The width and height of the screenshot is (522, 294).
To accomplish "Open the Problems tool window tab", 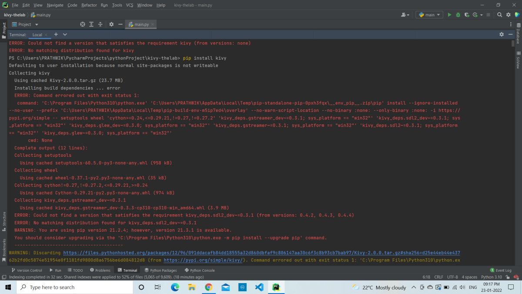I will 100,270.
